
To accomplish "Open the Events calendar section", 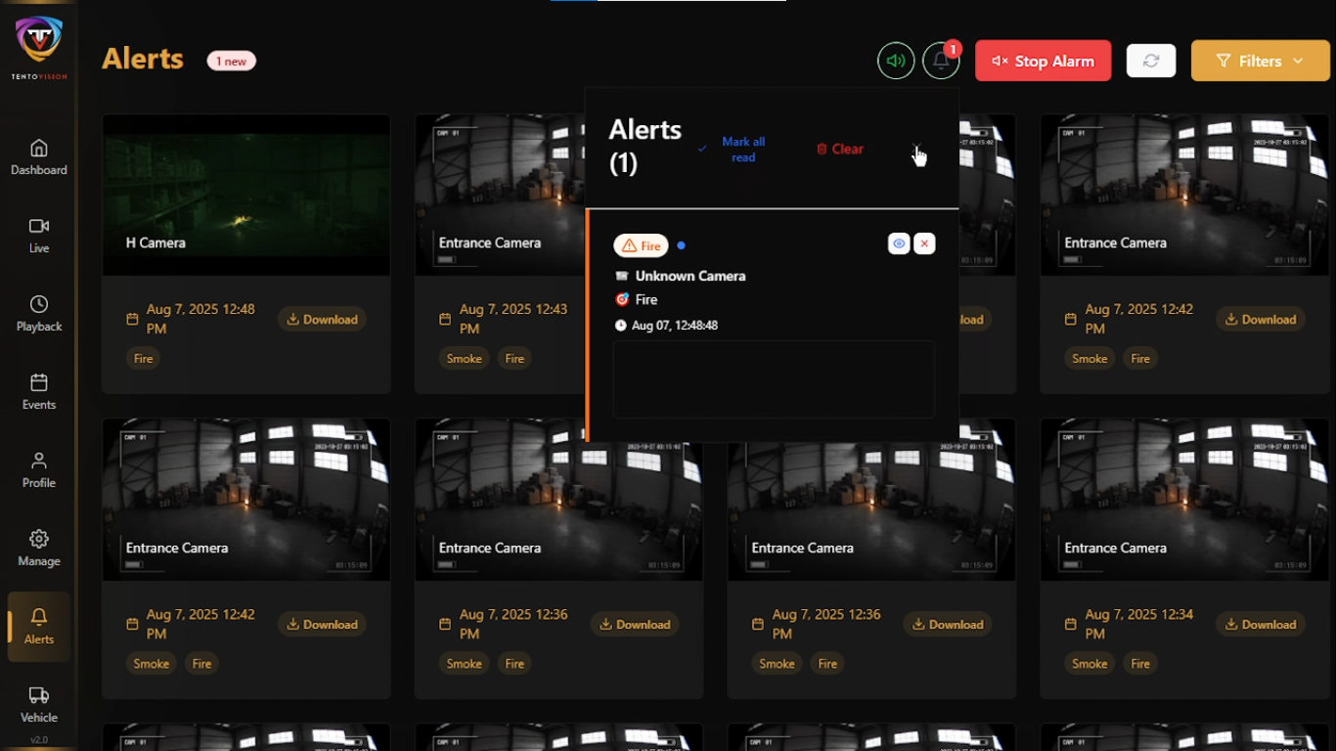I will [x=39, y=392].
